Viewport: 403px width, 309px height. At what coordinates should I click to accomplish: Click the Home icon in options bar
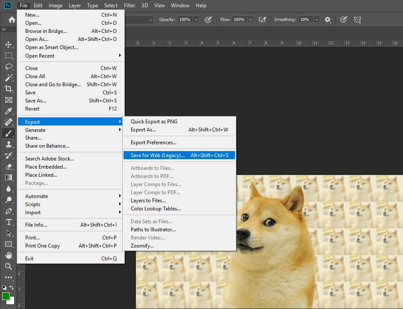[x=12, y=20]
